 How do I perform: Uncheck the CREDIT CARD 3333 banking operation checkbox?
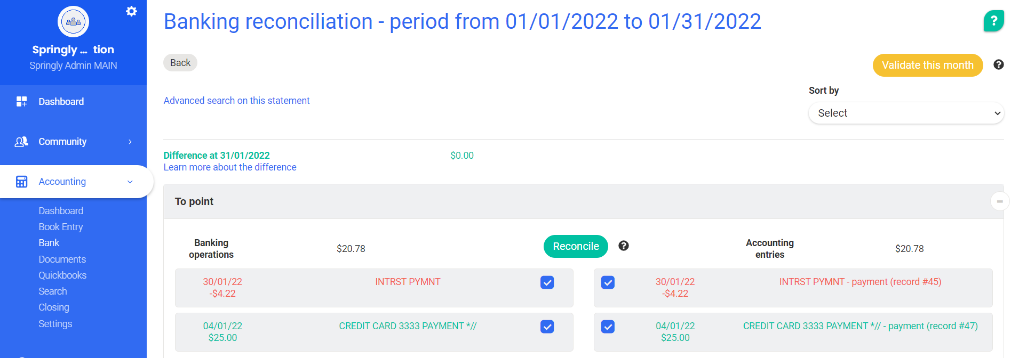click(547, 327)
